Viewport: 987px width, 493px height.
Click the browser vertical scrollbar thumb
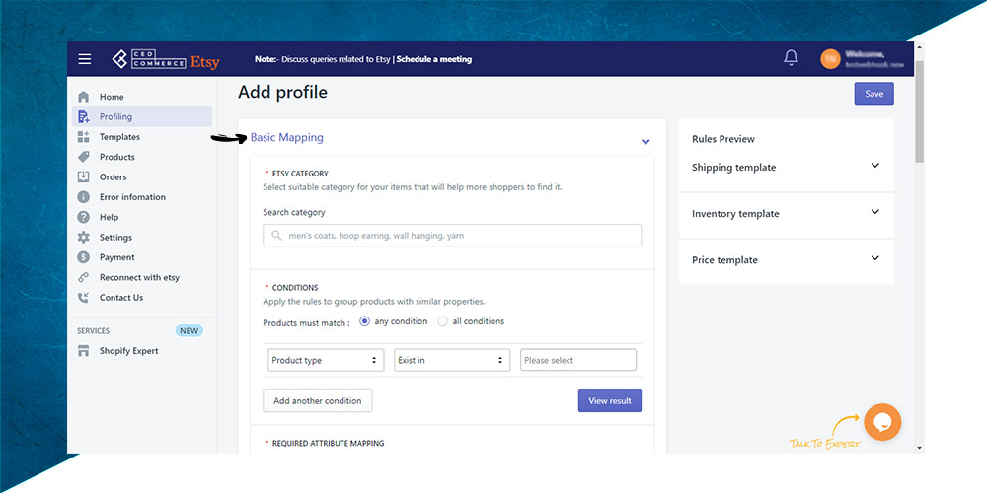click(919, 111)
